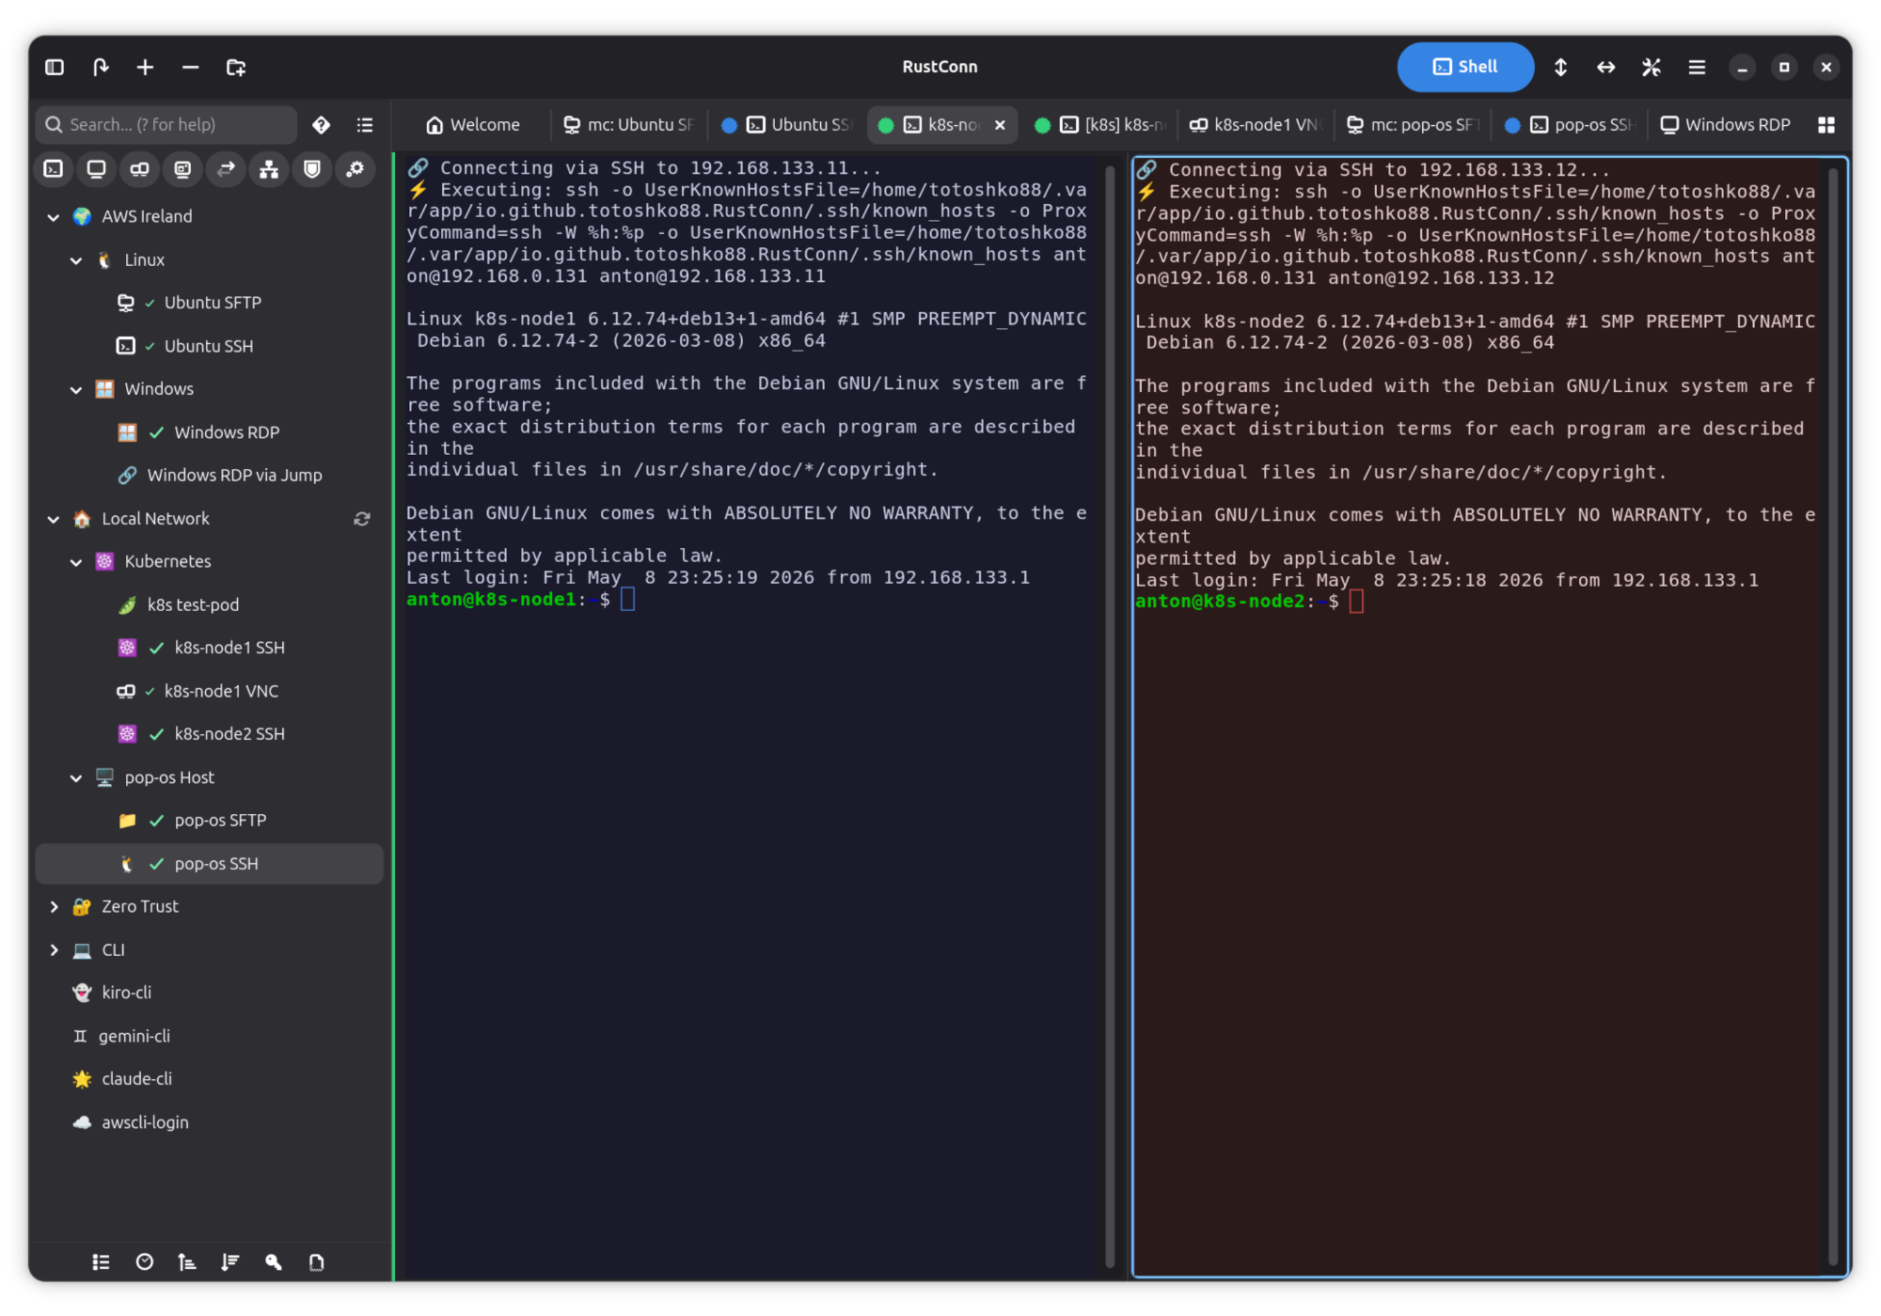Select the gemini-cli entry
The image size is (1881, 1316).
pos(209,1036)
